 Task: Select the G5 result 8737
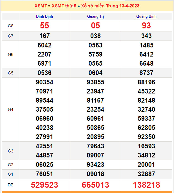click(146, 73)
